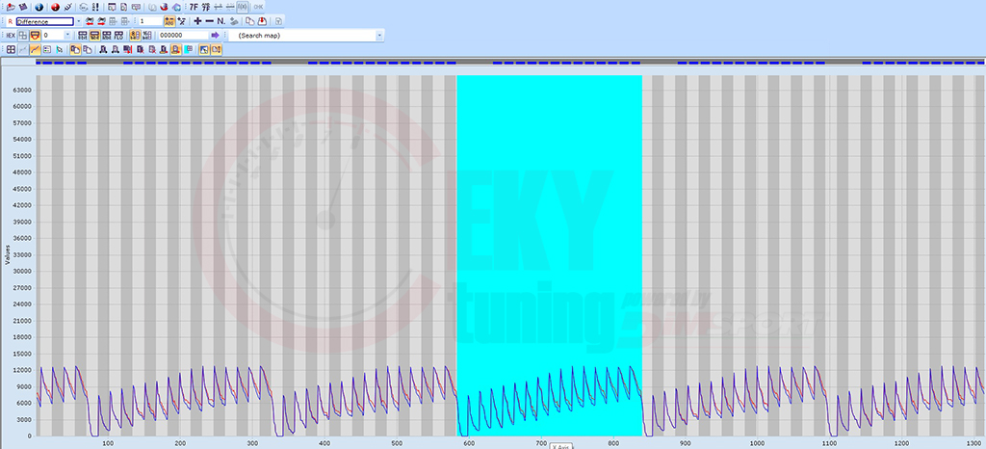Viewport: 986px width, 449px height.
Task: Click the value field showing 1
Action: tap(151, 21)
